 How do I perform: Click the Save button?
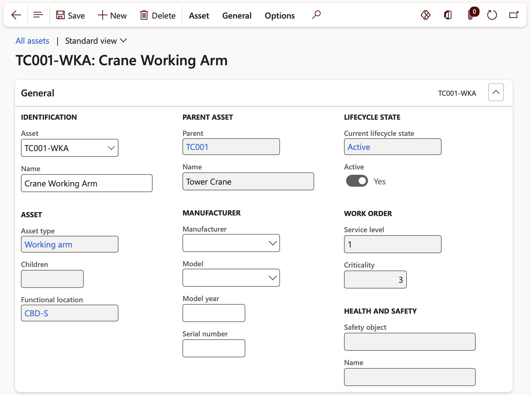70,15
